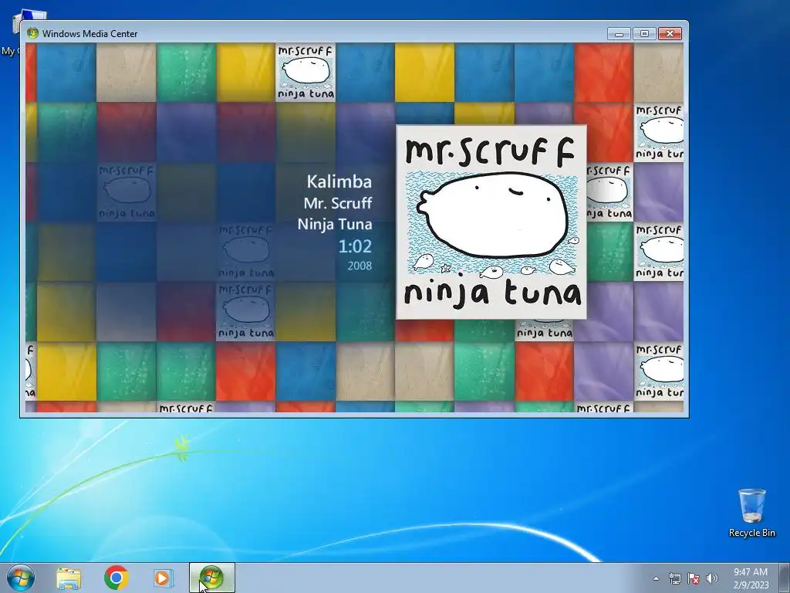Open Windows Explorer from the taskbar

(x=69, y=578)
